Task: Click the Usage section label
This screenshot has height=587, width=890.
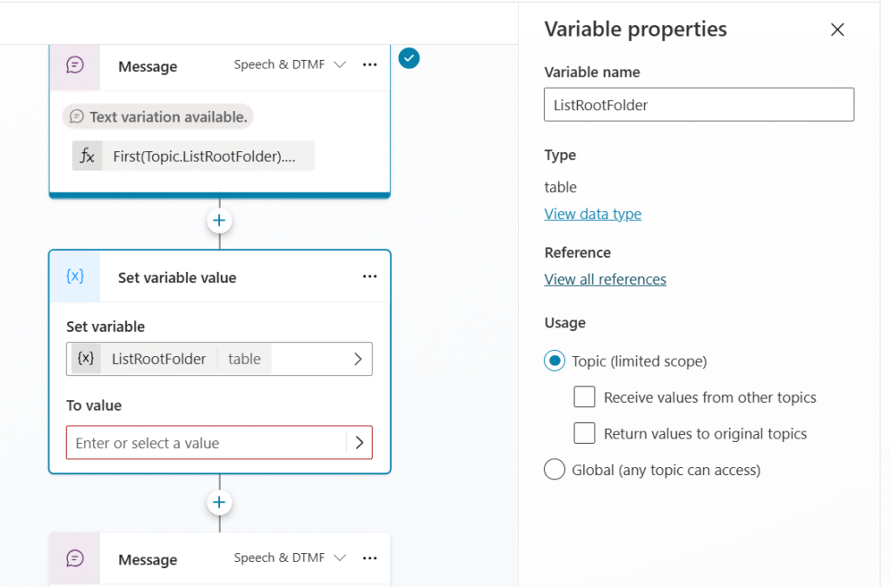Action: (x=565, y=323)
